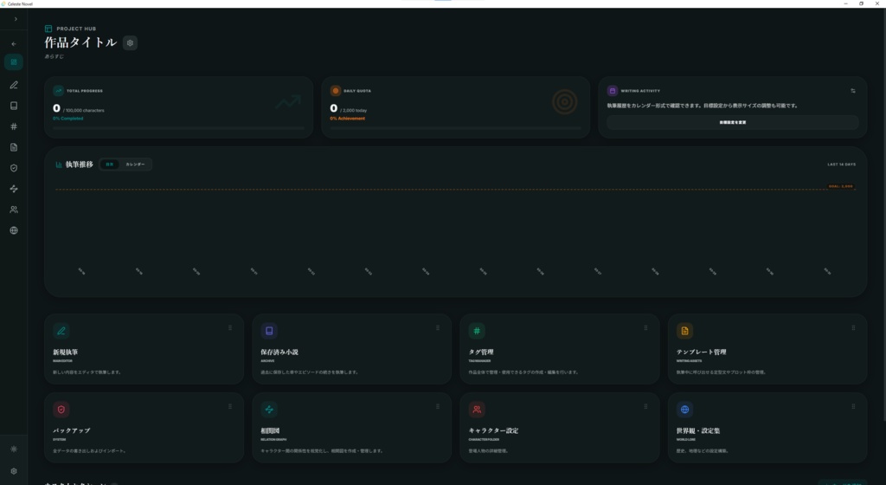Click the grip handle on 世界観・設定集 card

point(853,406)
